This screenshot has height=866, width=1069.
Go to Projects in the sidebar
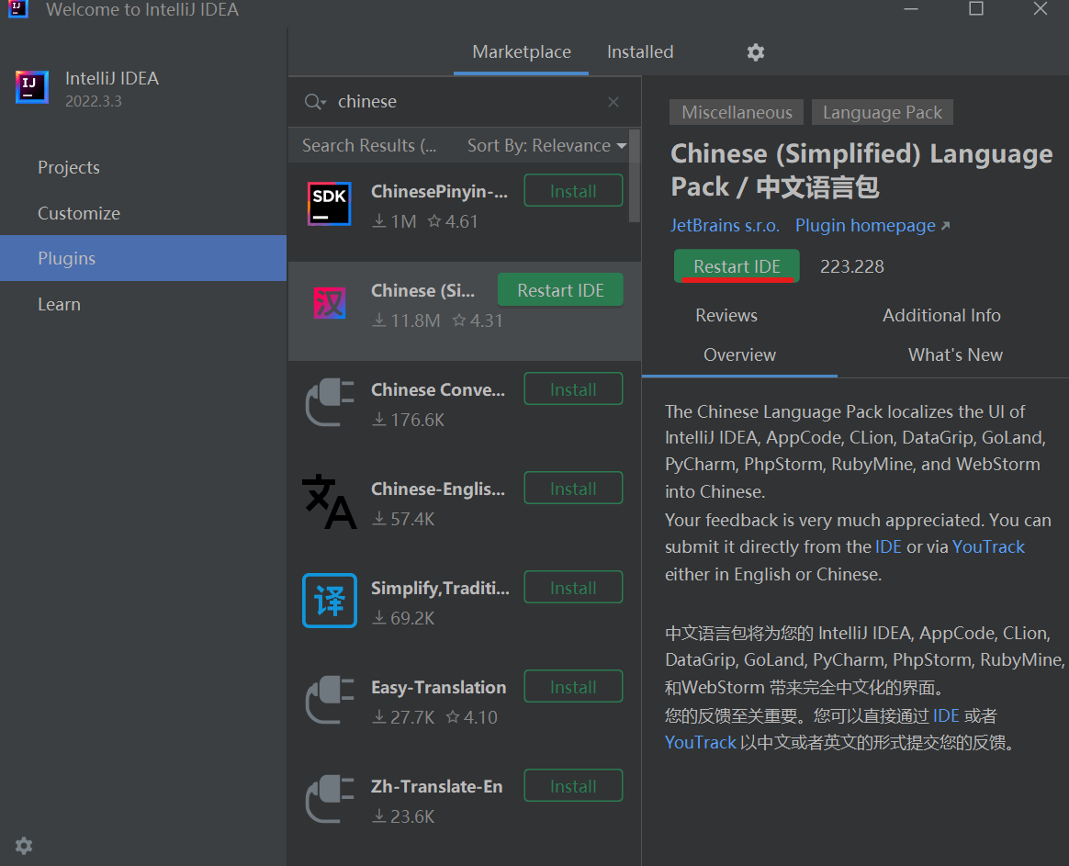click(x=143, y=167)
